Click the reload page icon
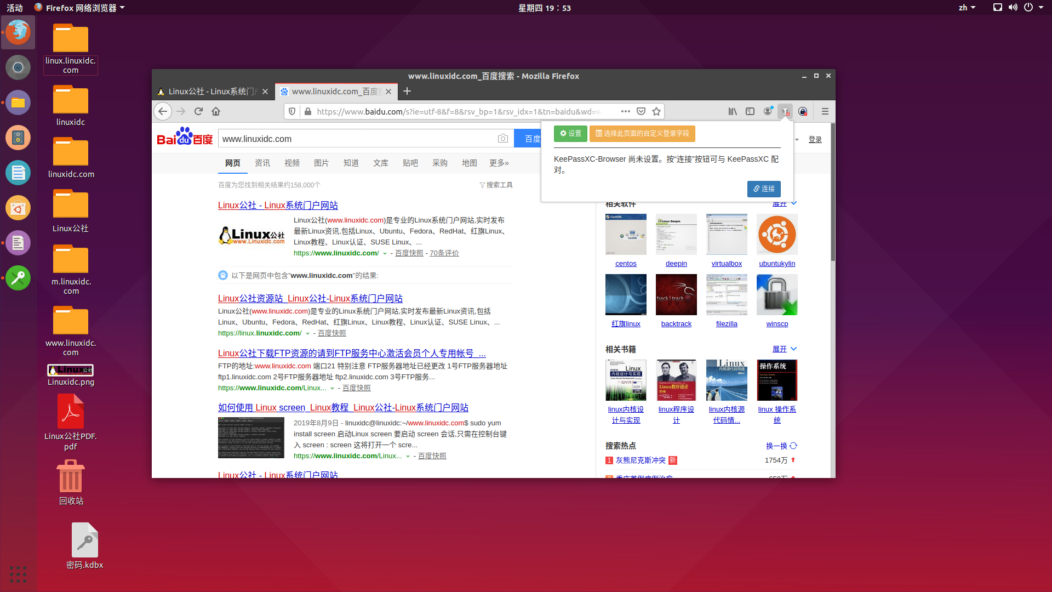This screenshot has height=592, width=1052. pyautogui.click(x=198, y=111)
